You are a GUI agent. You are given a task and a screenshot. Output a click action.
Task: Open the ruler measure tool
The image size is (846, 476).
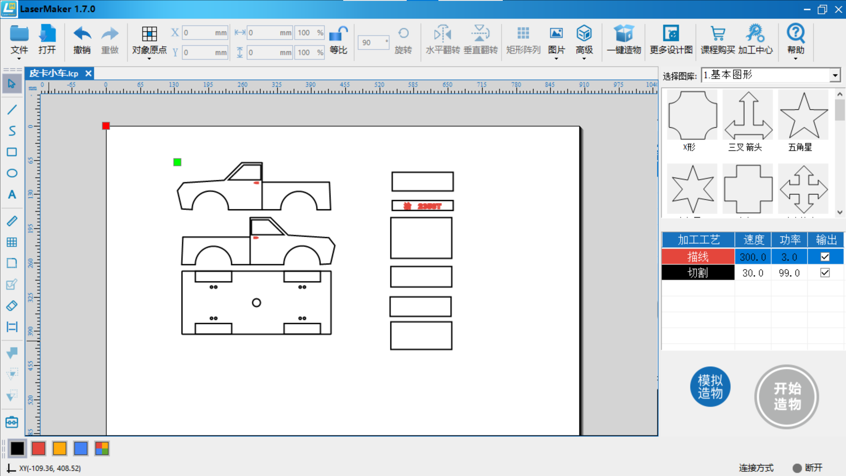click(12, 221)
